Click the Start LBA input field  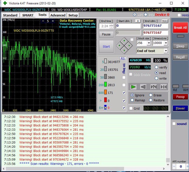(128, 26)
